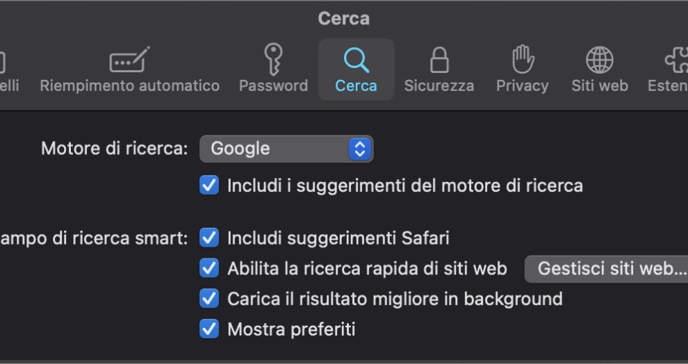Viewport: 688px width, 364px height.
Task: Disable Includi i suggerimenti del motore di ricerca
Action: 209,185
